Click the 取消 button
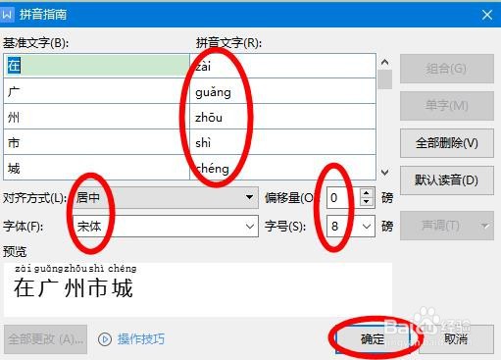The image size is (501, 360). 456,339
